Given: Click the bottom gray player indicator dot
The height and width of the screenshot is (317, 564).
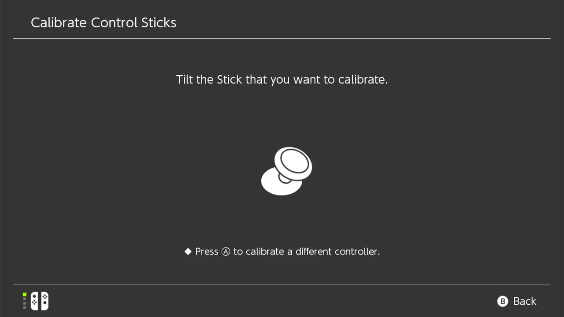Looking at the screenshot, I should tap(25, 307).
